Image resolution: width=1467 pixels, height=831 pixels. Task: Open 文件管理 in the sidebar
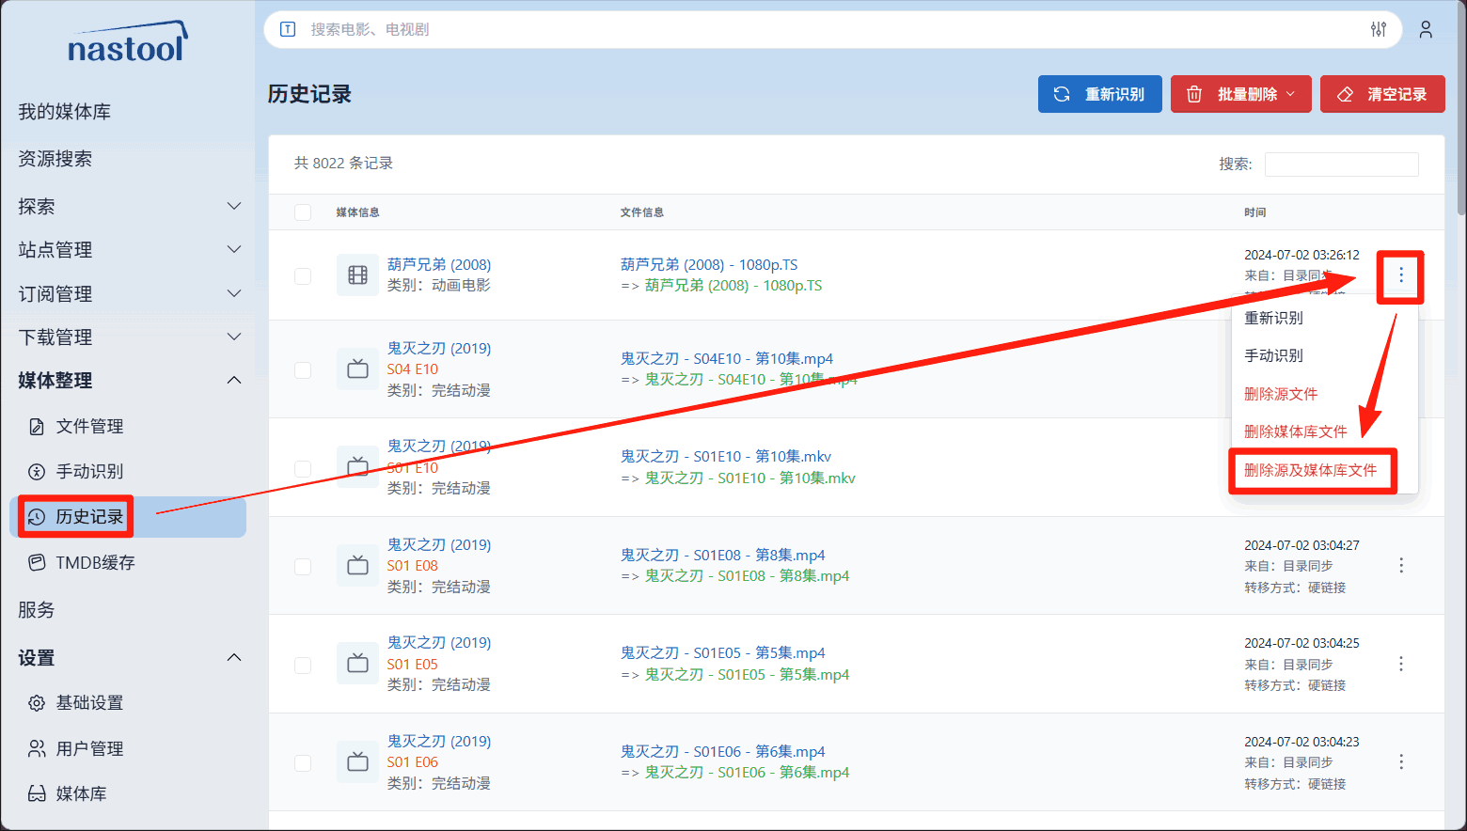tap(89, 427)
